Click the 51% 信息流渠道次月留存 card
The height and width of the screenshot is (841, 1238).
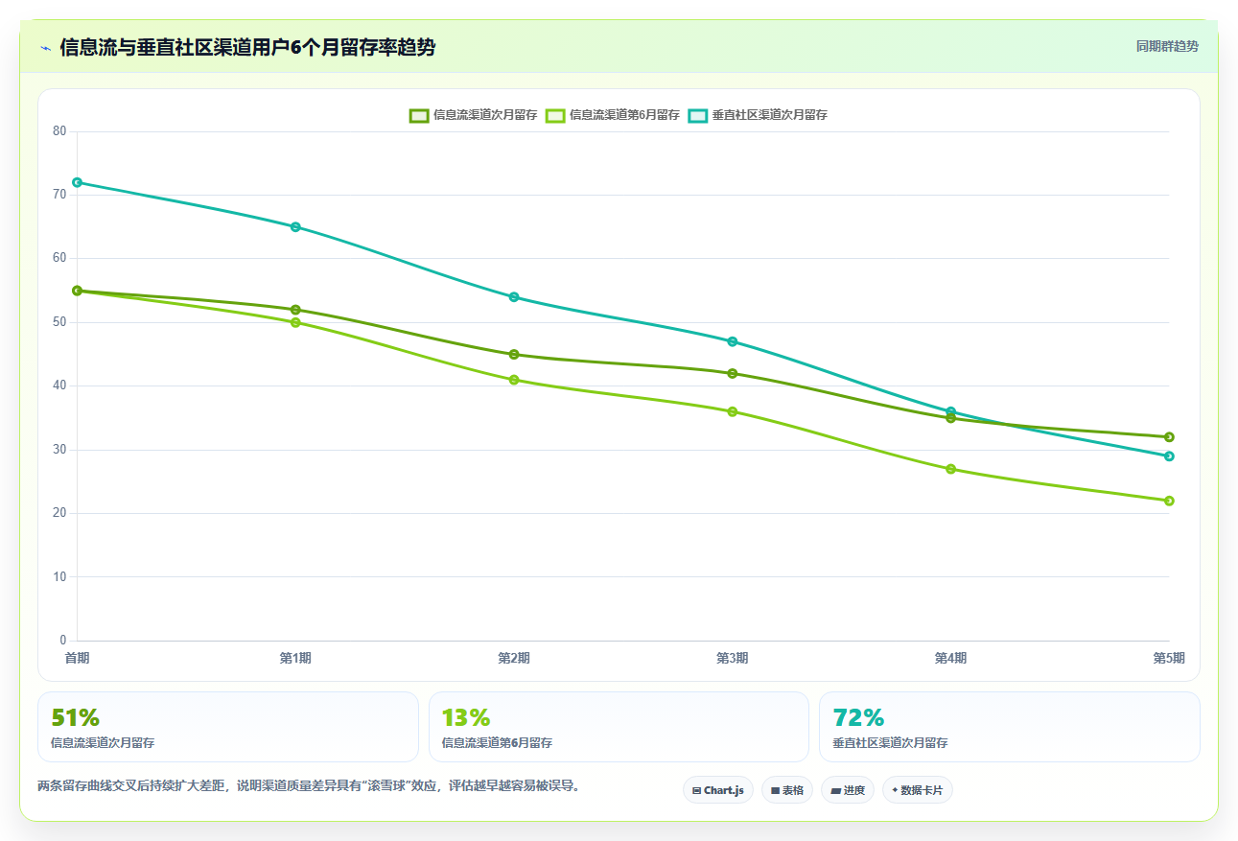click(x=228, y=727)
